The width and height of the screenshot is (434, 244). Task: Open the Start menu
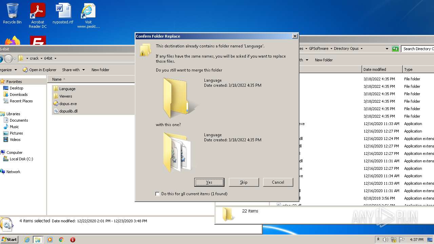coord(9,239)
